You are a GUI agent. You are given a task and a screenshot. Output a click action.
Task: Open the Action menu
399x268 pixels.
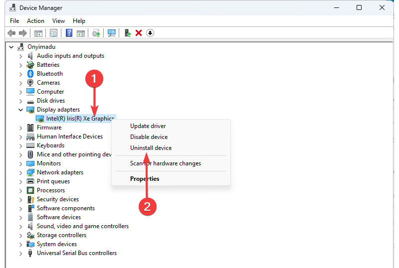[x=35, y=21]
